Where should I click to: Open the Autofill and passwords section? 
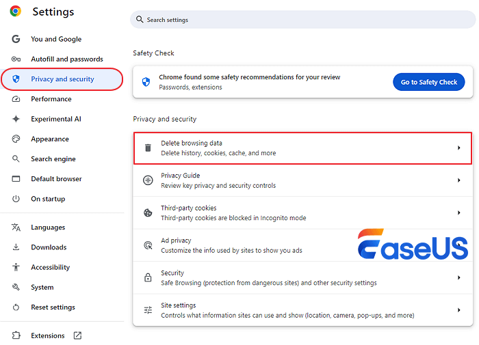click(x=66, y=59)
